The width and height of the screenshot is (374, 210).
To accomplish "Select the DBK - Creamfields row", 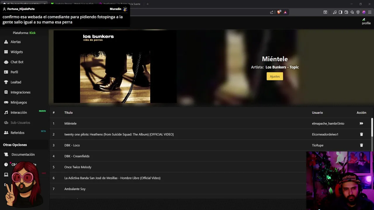I will click(178, 156).
